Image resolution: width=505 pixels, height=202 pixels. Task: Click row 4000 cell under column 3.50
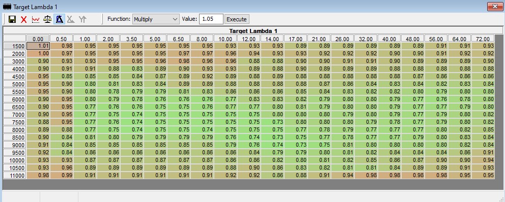[x=132, y=69]
